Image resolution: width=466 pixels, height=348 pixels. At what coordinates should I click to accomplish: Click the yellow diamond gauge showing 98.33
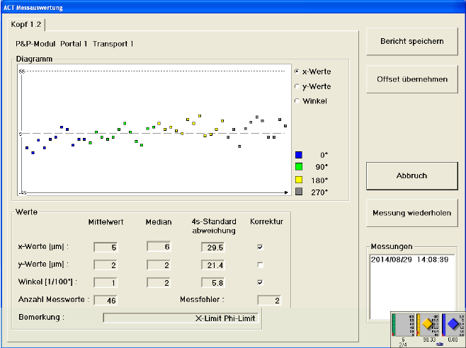tap(427, 325)
